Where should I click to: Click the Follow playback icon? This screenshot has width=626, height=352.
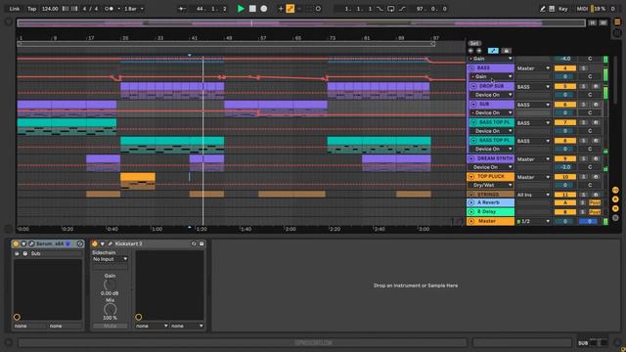coord(182,9)
